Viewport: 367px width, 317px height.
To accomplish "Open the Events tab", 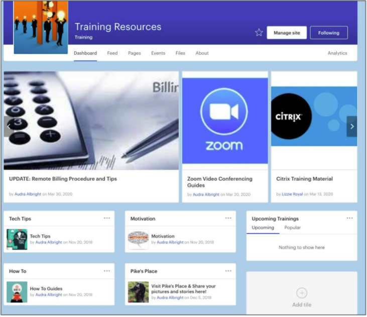I will [158, 53].
